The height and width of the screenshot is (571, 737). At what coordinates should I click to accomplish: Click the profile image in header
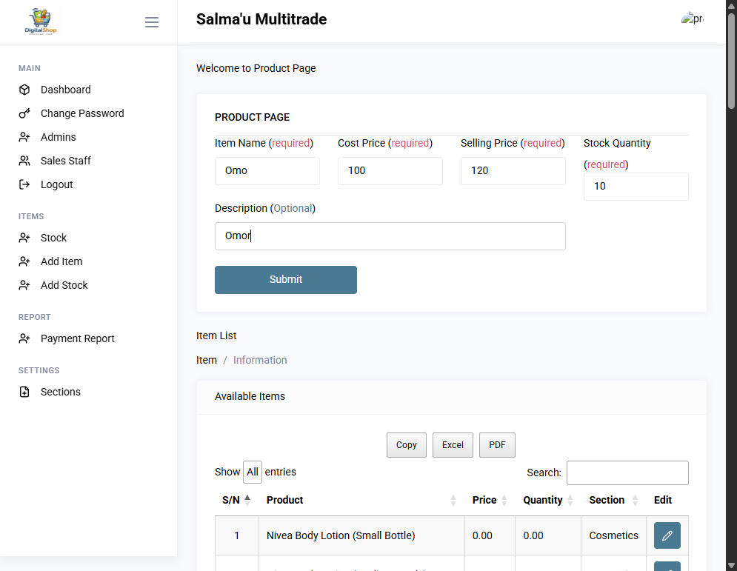(x=693, y=19)
